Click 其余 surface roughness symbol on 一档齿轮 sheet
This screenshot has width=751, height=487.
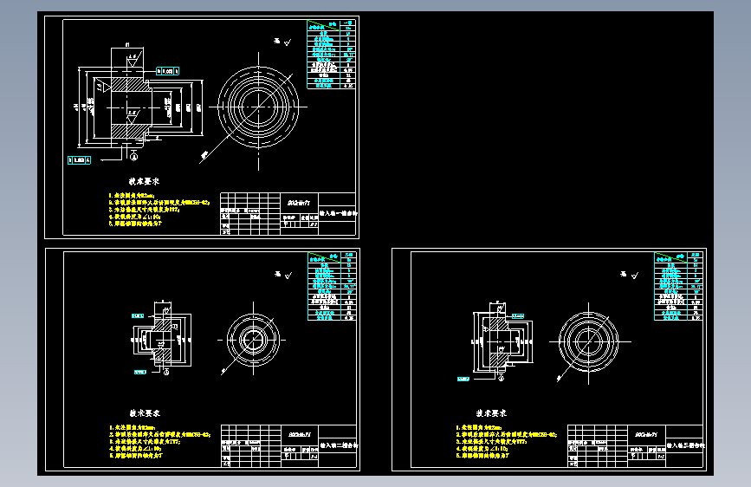click(x=282, y=42)
